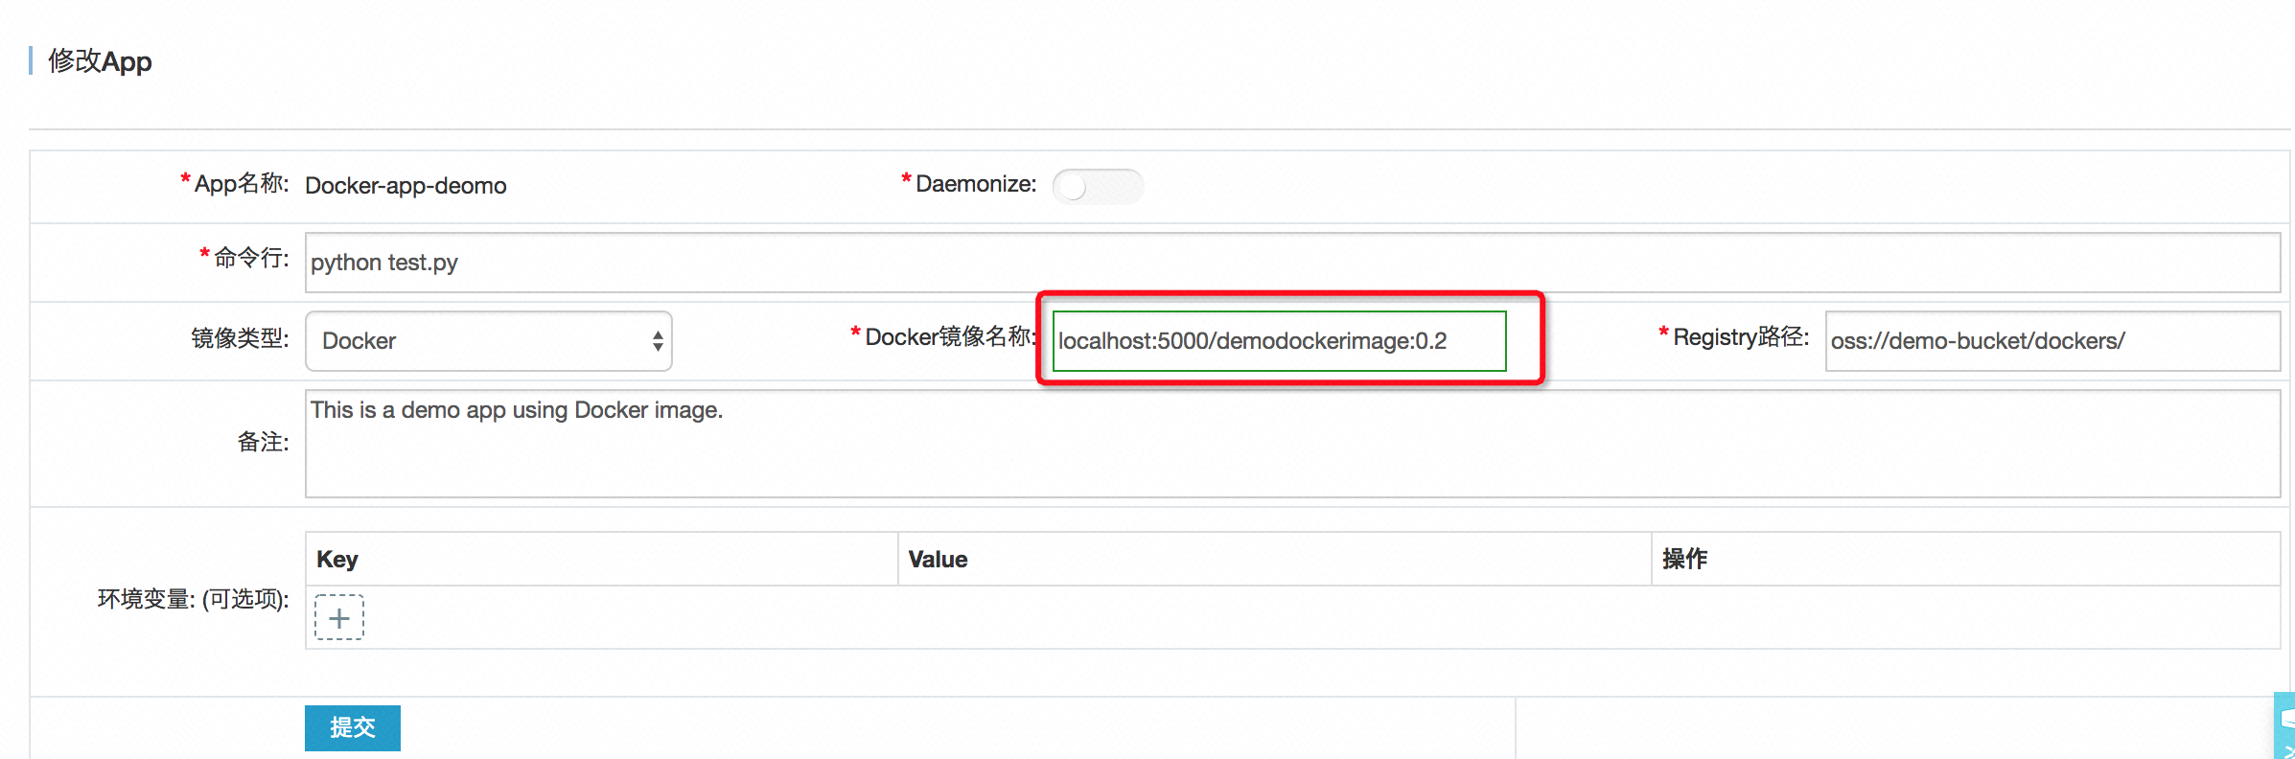The height and width of the screenshot is (759, 2295).
Task: Click the Docker image name input field
Action: pos(1279,341)
